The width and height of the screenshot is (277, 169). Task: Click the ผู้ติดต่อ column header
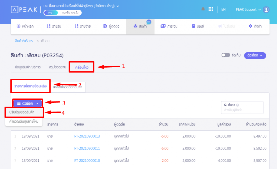[x=119, y=124]
